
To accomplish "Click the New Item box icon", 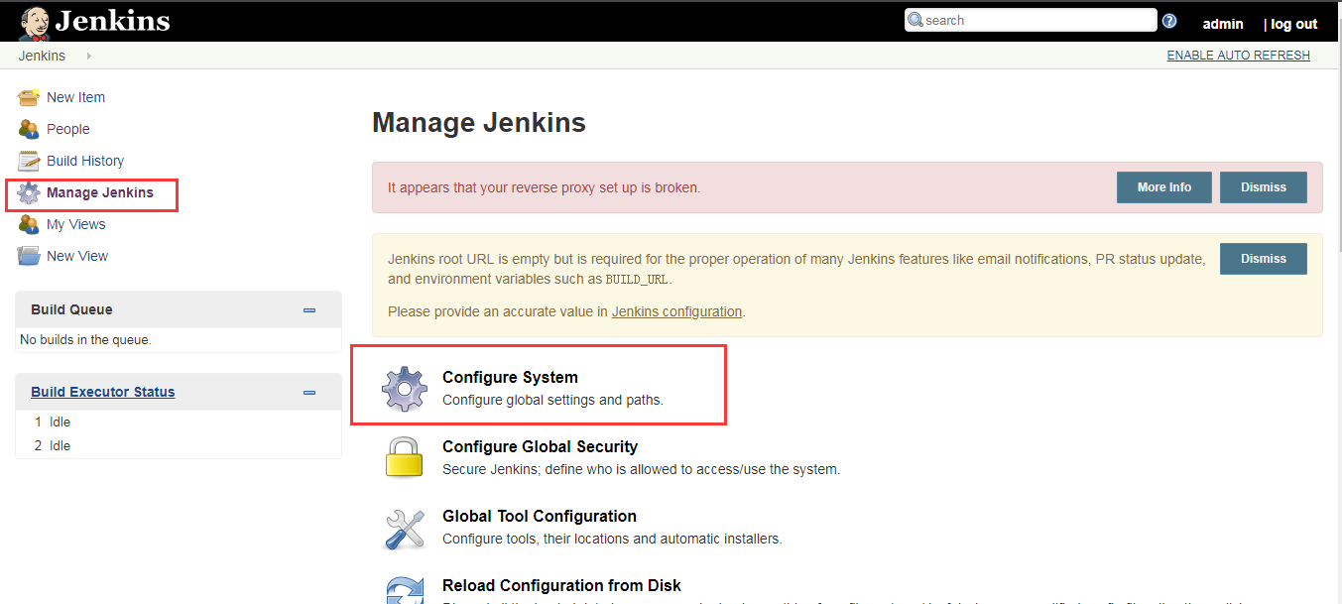I will click(x=29, y=97).
